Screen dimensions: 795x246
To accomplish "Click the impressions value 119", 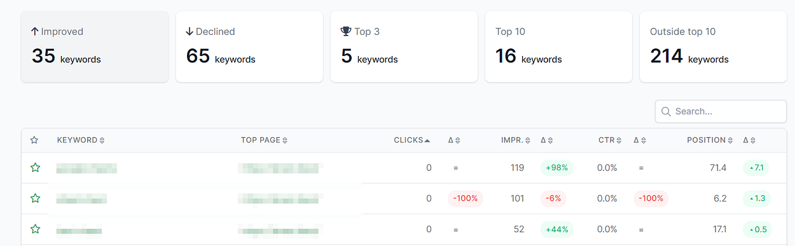I will (x=517, y=168).
